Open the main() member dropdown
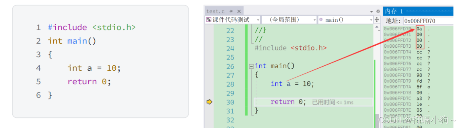The image size is (459, 128). point(371,20)
